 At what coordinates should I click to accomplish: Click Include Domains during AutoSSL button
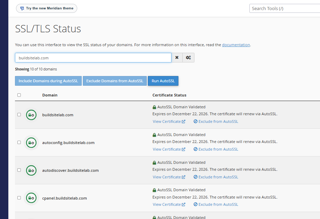pos(48,81)
